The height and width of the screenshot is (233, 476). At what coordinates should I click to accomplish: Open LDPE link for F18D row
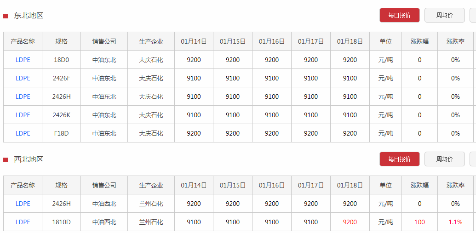(x=23, y=133)
